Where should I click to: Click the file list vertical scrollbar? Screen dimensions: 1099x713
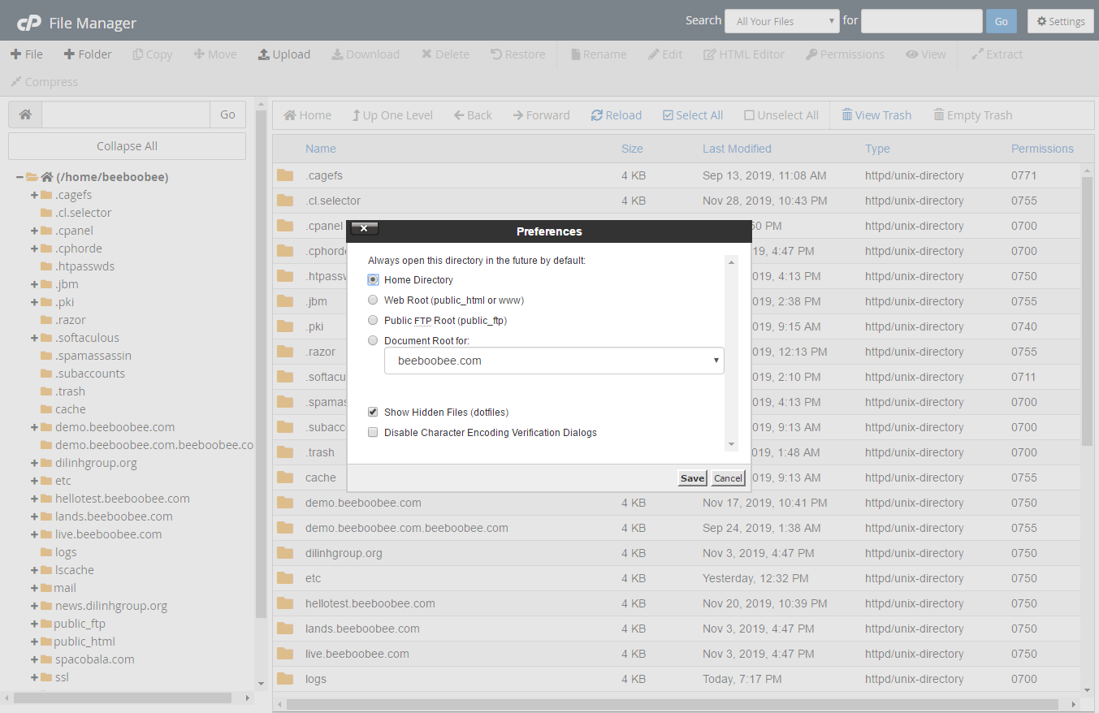(x=1088, y=311)
